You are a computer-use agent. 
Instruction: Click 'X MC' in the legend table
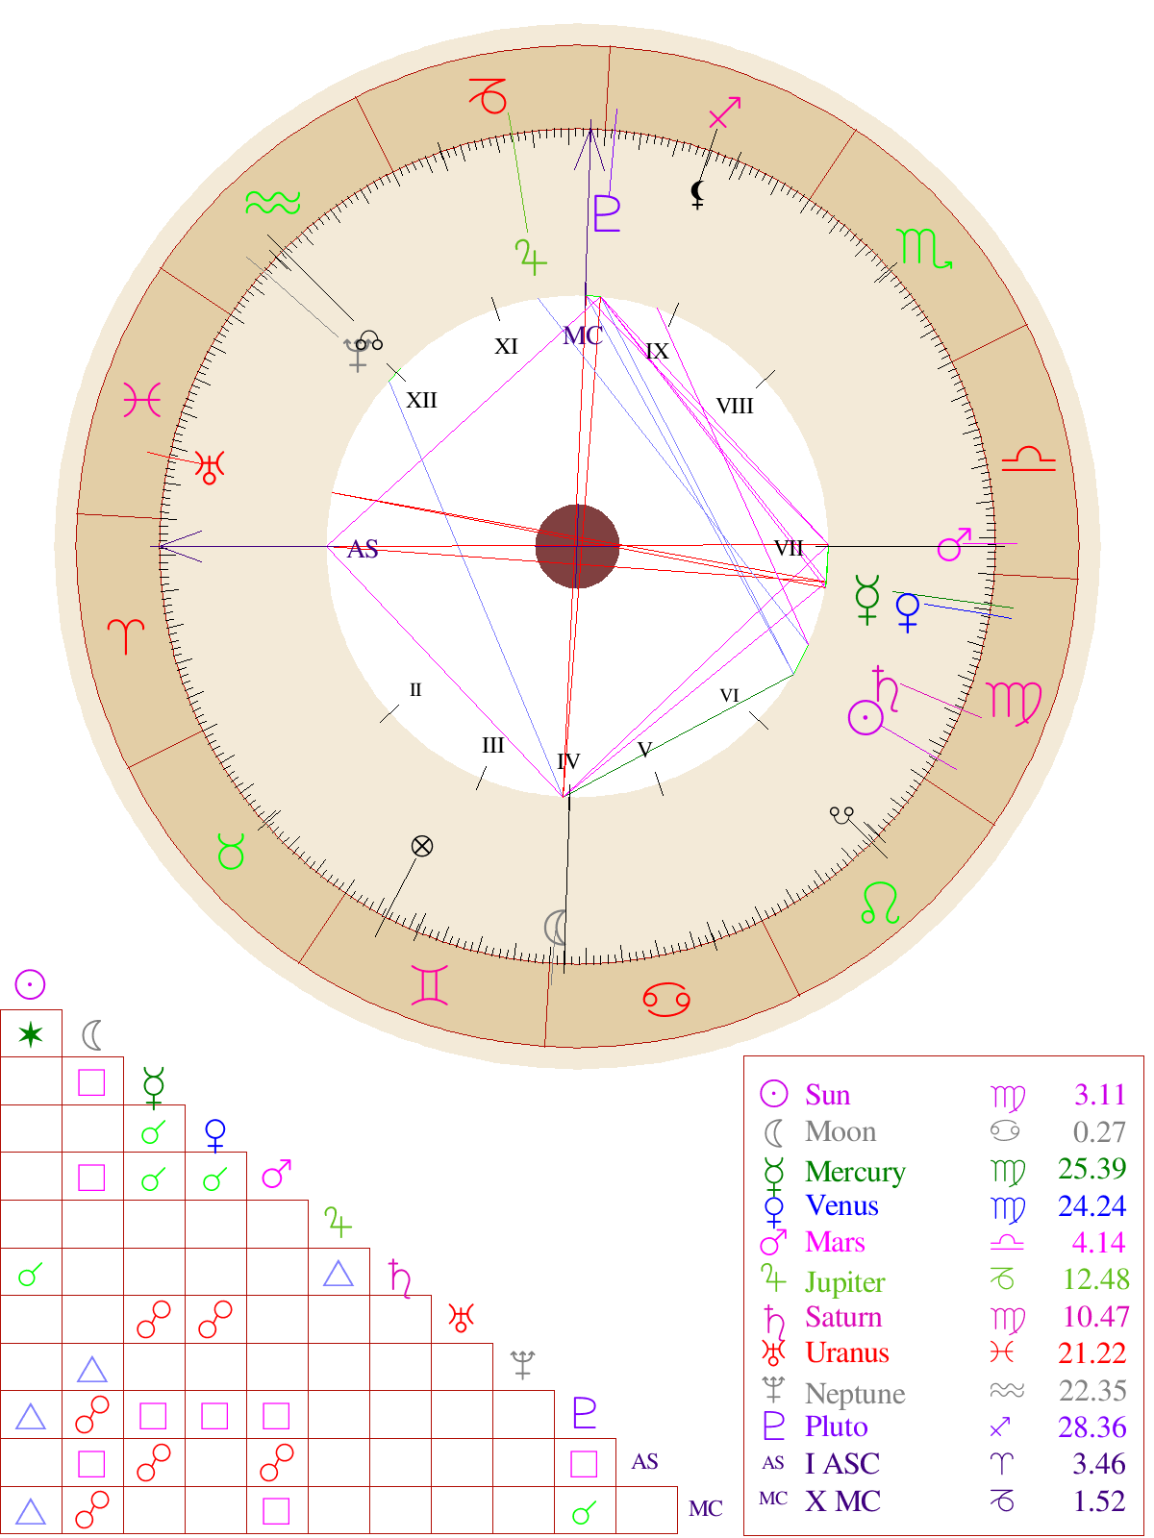pyautogui.click(x=843, y=1501)
